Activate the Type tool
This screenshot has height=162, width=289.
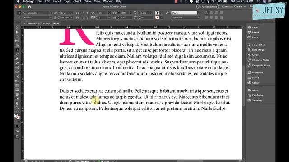pyautogui.click(x=17, y=50)
